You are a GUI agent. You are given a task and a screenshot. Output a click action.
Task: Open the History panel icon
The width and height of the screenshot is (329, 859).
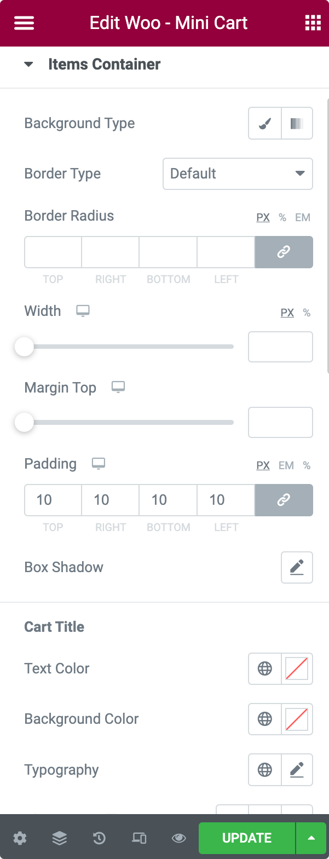point(99,838)
